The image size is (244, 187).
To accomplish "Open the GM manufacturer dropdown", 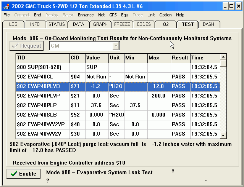I will click(115, 46).
